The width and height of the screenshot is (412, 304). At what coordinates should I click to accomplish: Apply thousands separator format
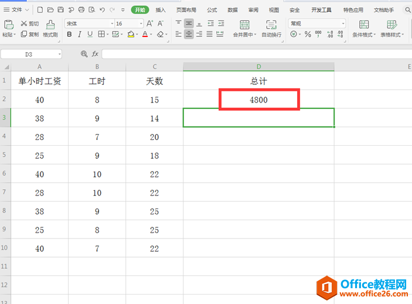[318, 34]
